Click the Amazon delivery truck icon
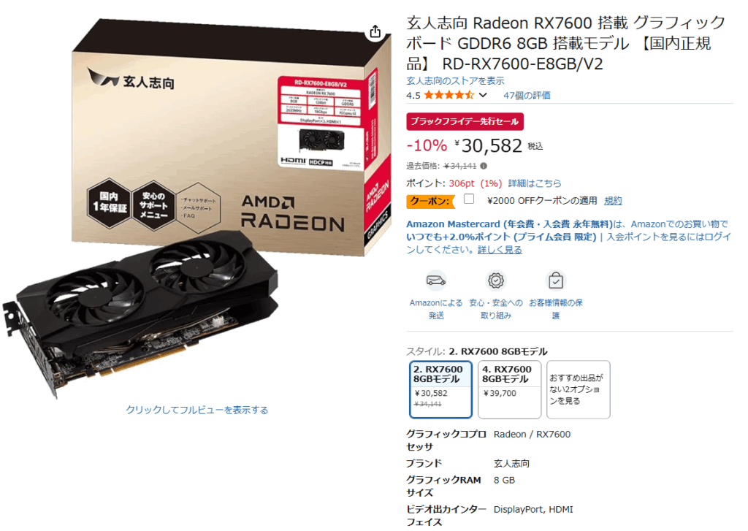The image size is (748, 531). 435,280
